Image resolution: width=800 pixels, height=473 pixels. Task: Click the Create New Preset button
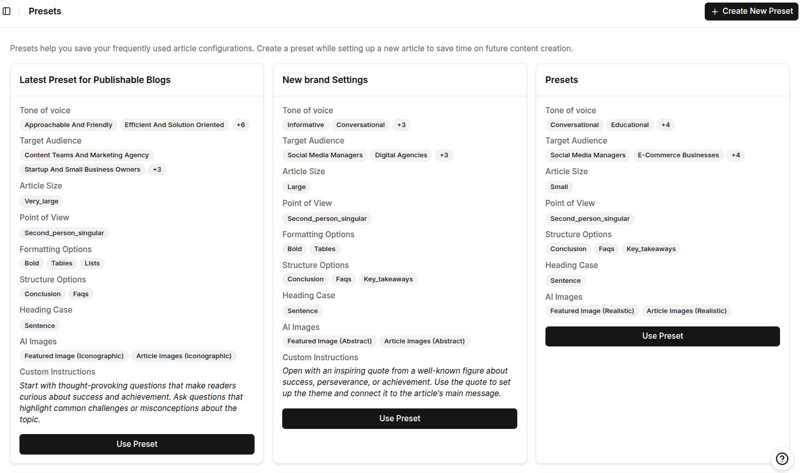pyautogui.click(x=751, y=11)
